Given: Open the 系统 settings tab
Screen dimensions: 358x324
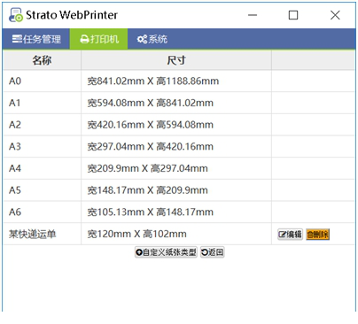Looking at the screenshot, I should click(x=152, y=39).
